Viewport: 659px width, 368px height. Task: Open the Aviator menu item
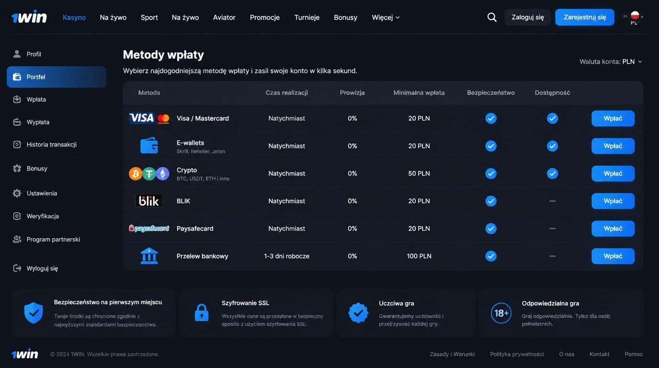pos(224,17)
